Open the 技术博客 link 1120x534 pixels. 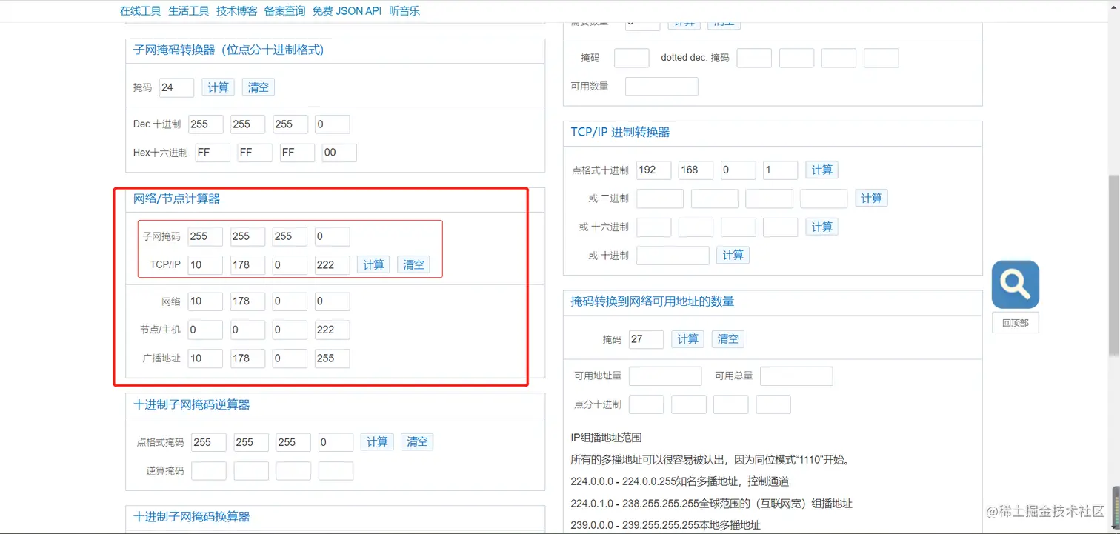click(237, 11)
